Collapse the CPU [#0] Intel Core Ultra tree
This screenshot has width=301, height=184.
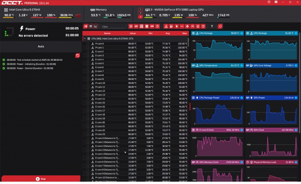pyautogui.click(x=85, y=38)
